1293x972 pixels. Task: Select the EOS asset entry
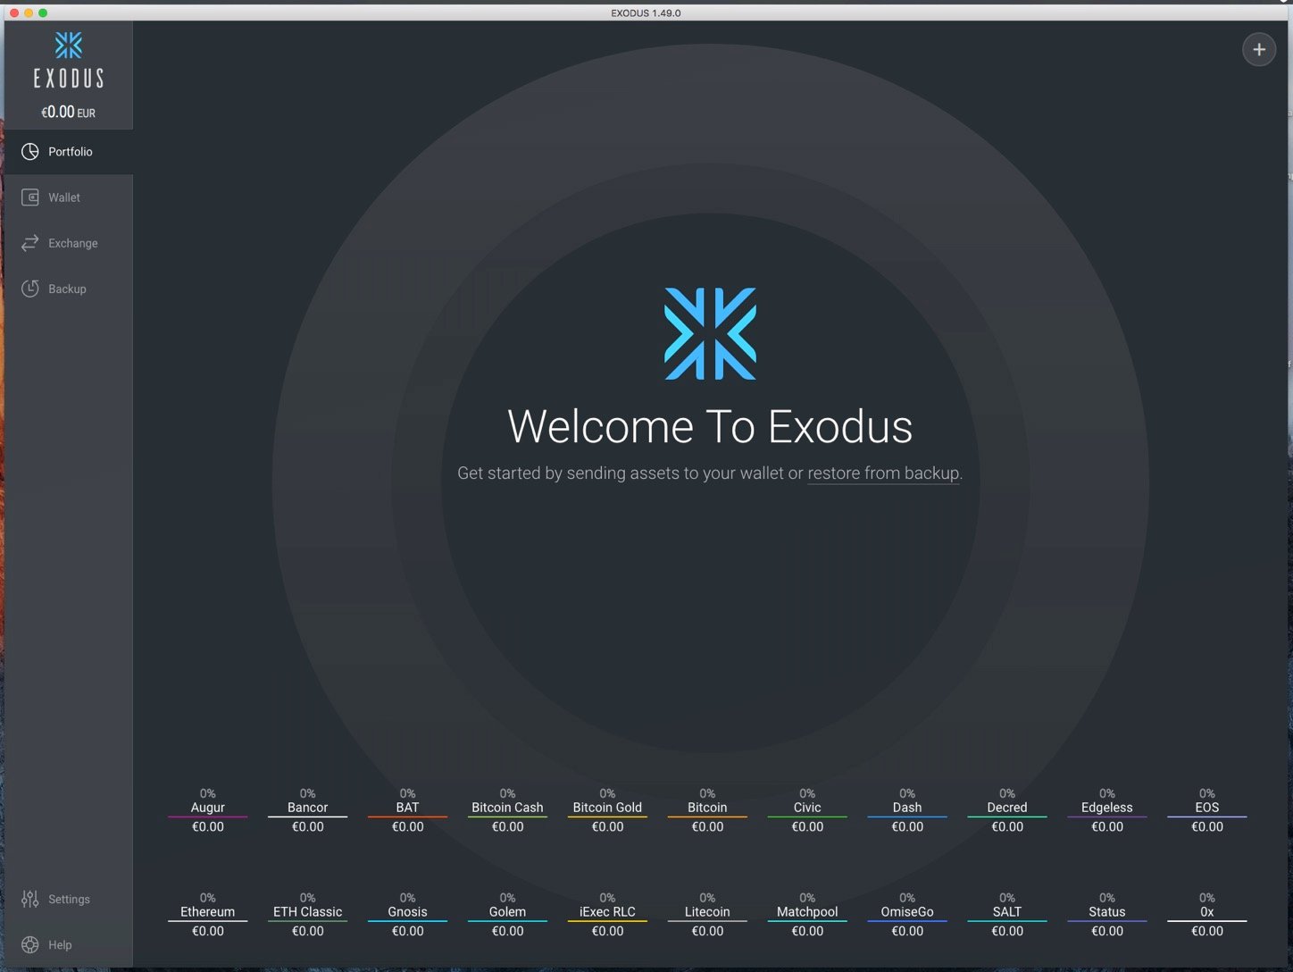coord(1208,810)
